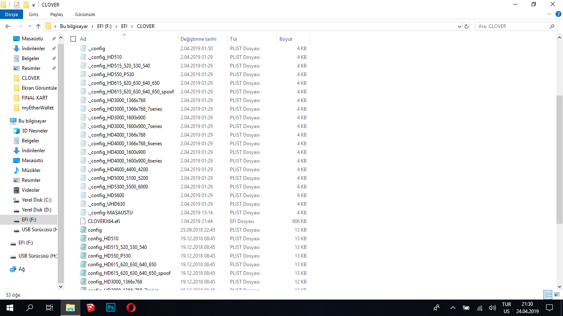Open the Wi-Fi network tray icon

(480, 308)
